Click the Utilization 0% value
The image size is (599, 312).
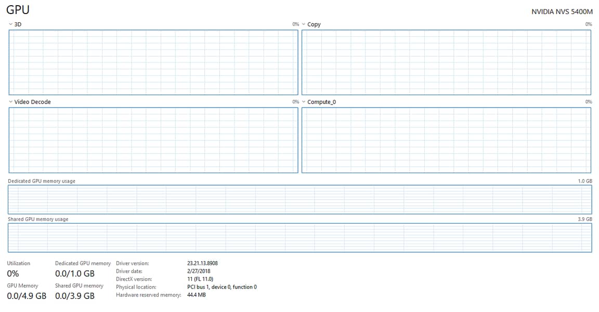(13, 274)
